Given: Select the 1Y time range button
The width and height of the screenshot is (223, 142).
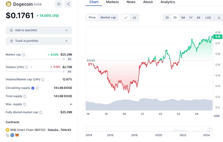Looking at the screenshot, I should [191, 18].
